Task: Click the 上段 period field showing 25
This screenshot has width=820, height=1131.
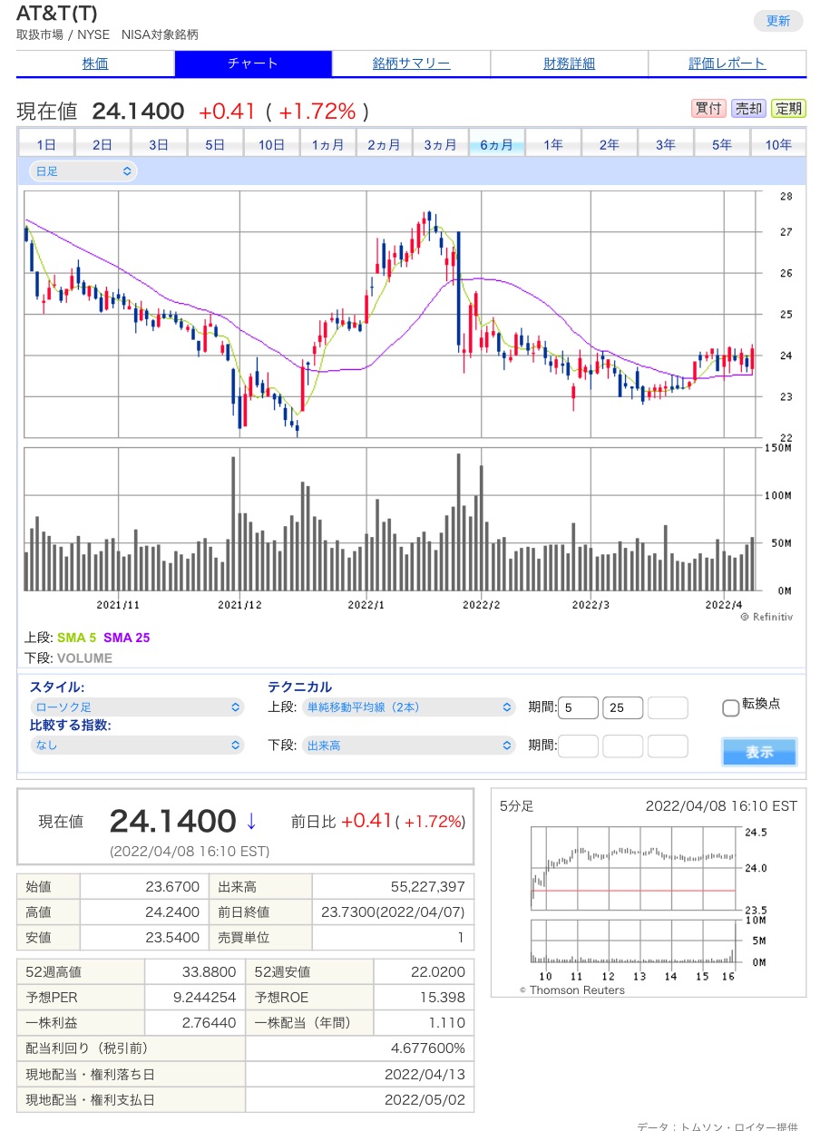Action: coord(623,707)
